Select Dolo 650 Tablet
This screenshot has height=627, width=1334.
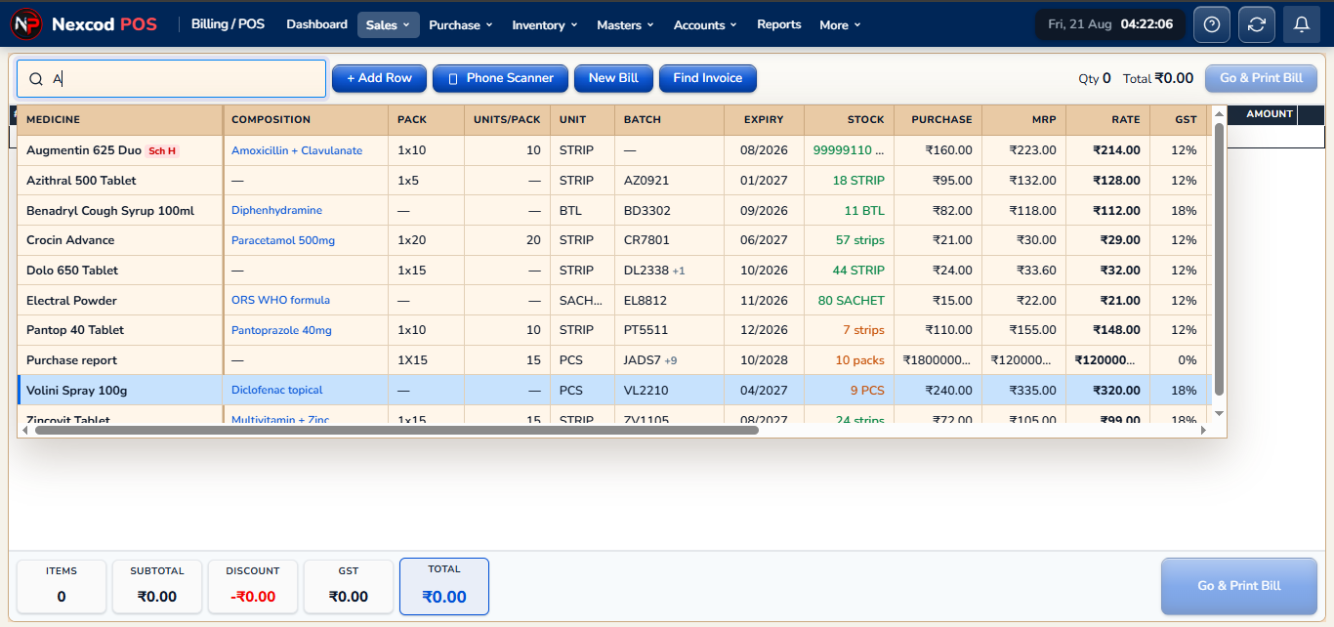(614, 271)
